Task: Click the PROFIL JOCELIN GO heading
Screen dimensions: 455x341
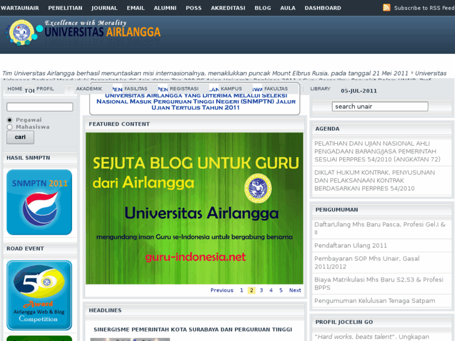Action: pos(344,322)
